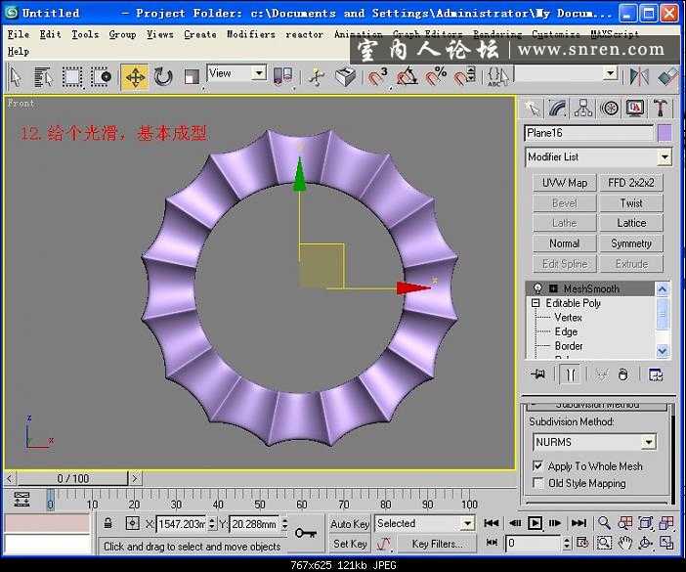Click Show End Result toggle
This screenshot has width=686, height=572.
[x=570, y=374]
